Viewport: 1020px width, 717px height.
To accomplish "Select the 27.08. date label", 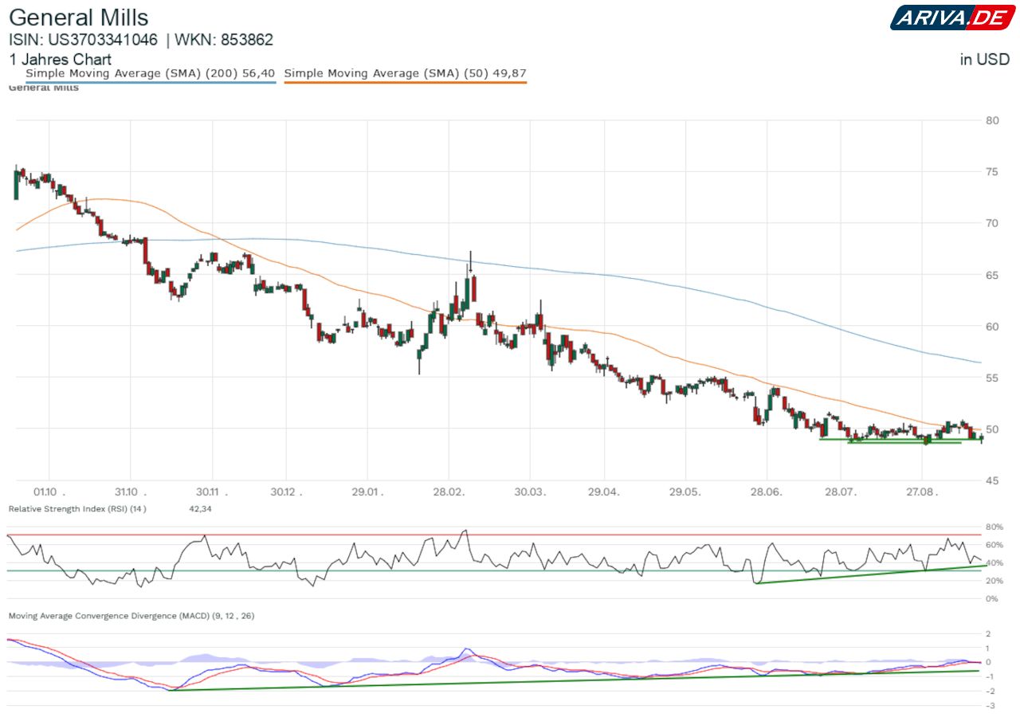I will (x=921, y=492).
